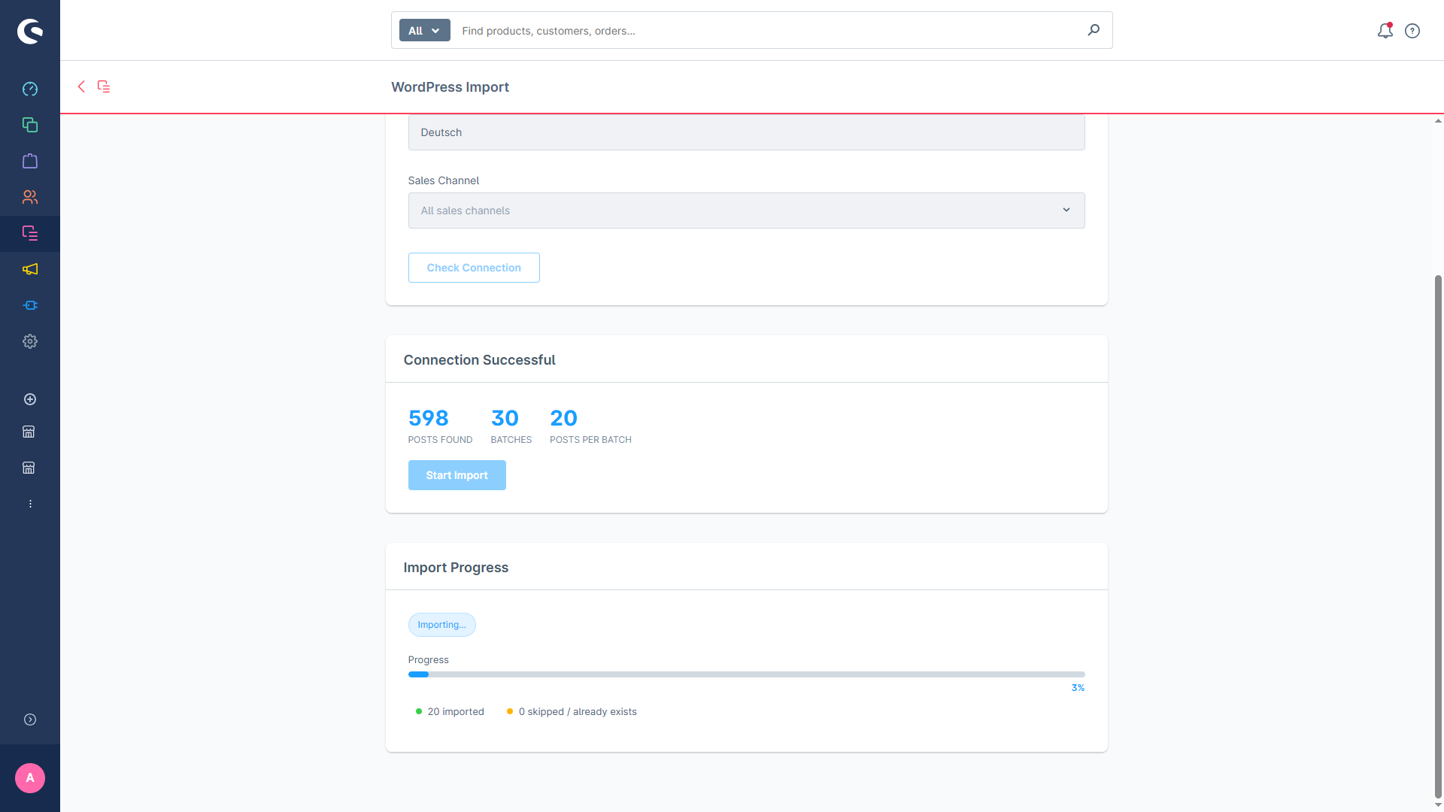Open the Catalogues section icon

coord(30,125)
